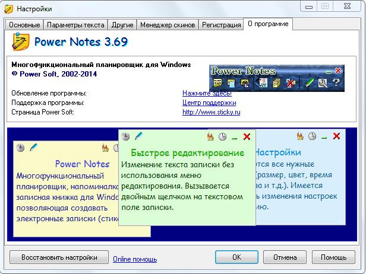
Task: Close the blue Настройки note with red X
Action: (336, 136)
